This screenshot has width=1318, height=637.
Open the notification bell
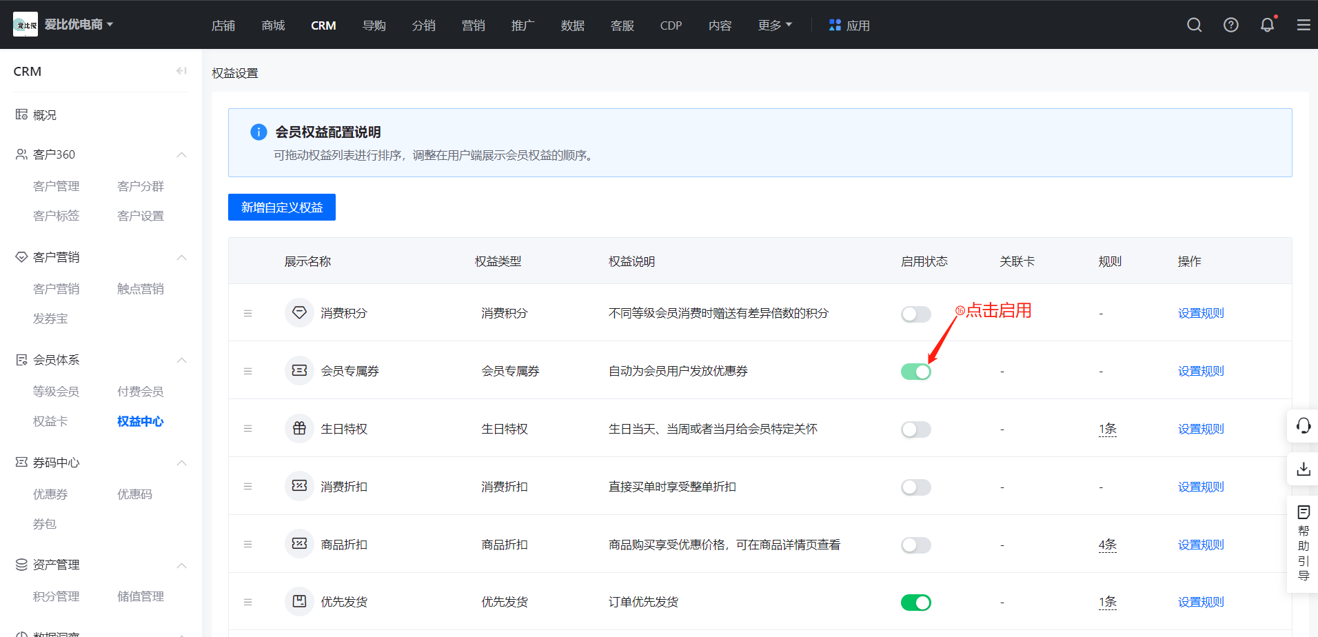click(1267, 25)
